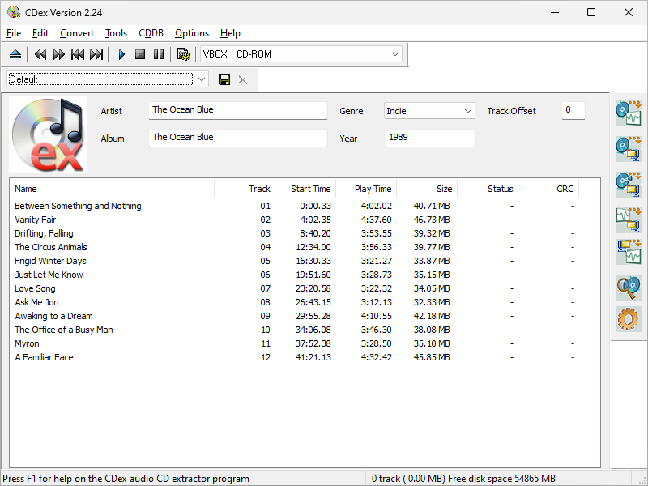Extract CD tracks to compressed audio icon
Image resolution: width=648 pixels, height=486 pixels.
coord(628,148)
